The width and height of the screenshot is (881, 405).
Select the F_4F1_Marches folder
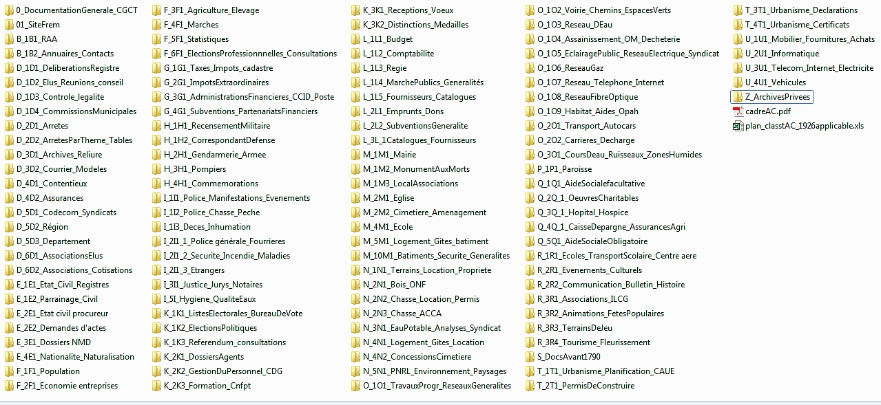pyautogui.click(x=191, y=25)
